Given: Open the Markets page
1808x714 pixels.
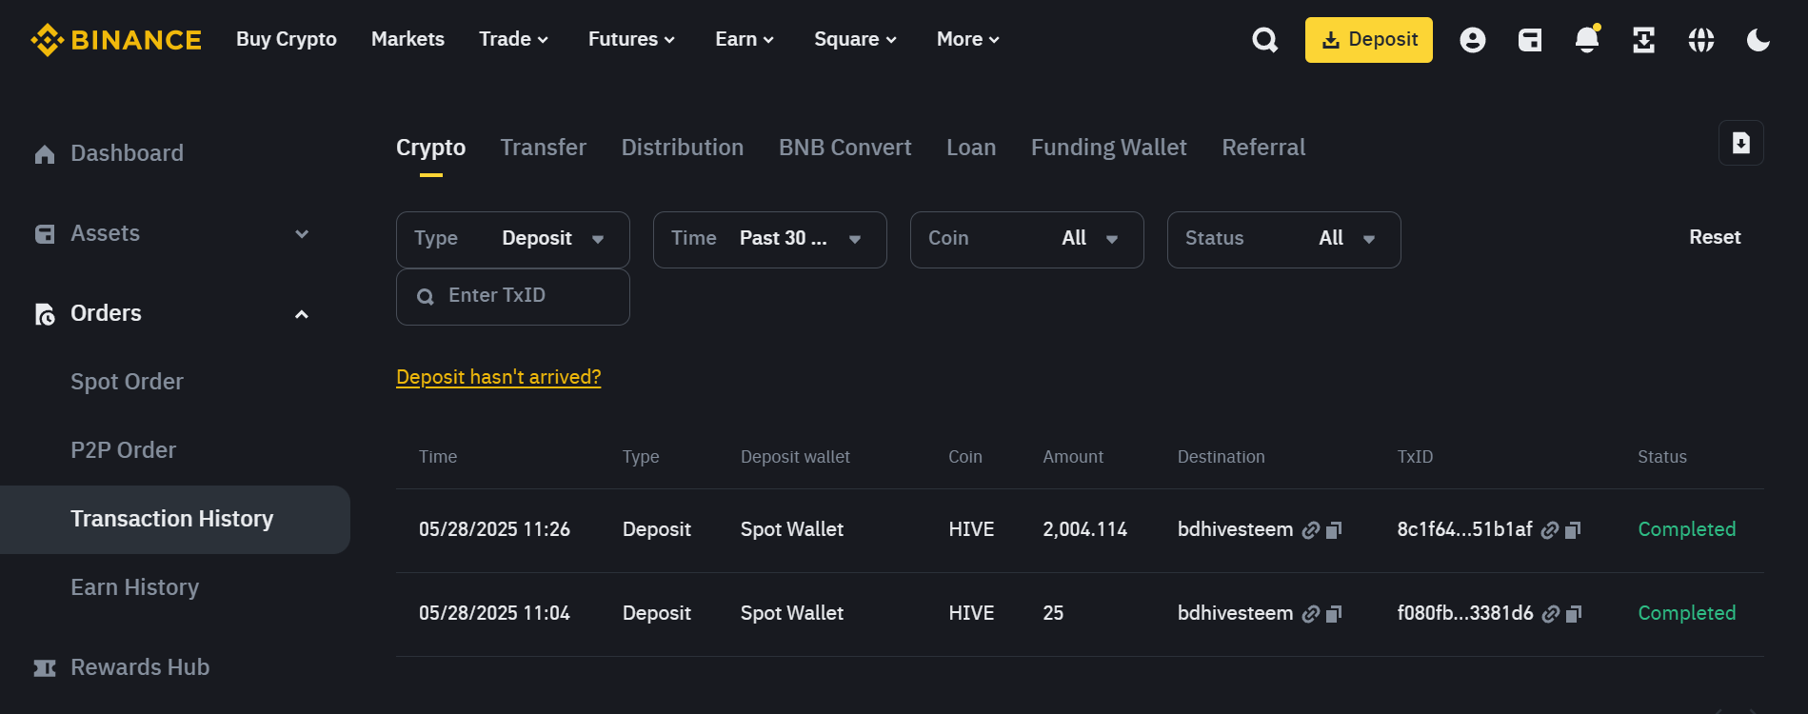Looking at the screenshot, I should [407, 39].
